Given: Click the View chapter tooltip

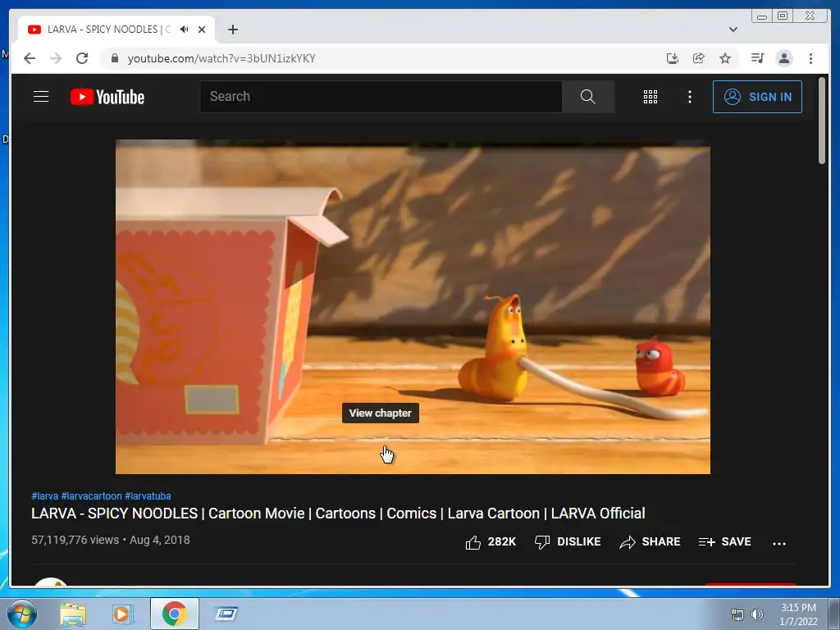Looking at the screenshot, I should pyautogui.click(x=381, y=413).
